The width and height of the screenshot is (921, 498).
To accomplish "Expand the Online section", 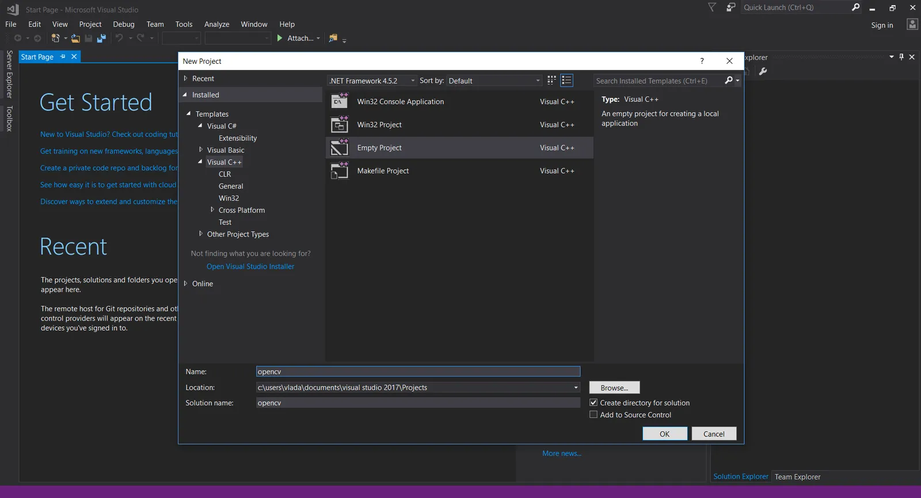I will pyautogui.click(x=185, y=284).
